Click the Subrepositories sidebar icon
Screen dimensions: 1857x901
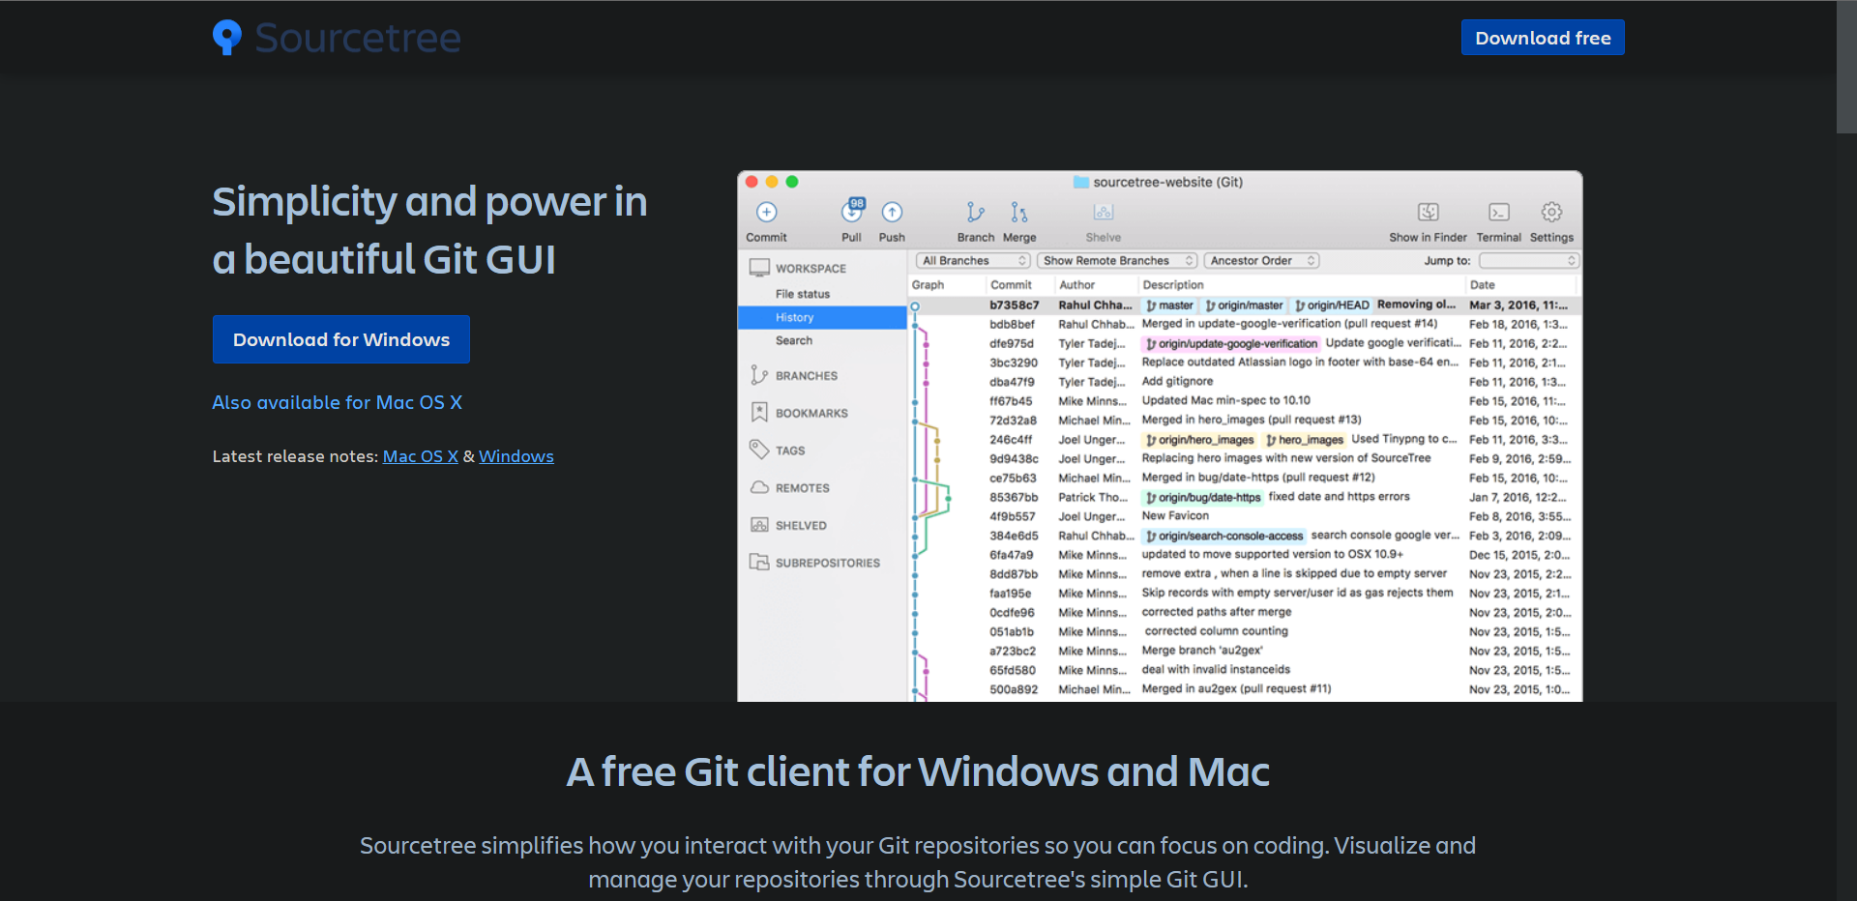(759, 562)
